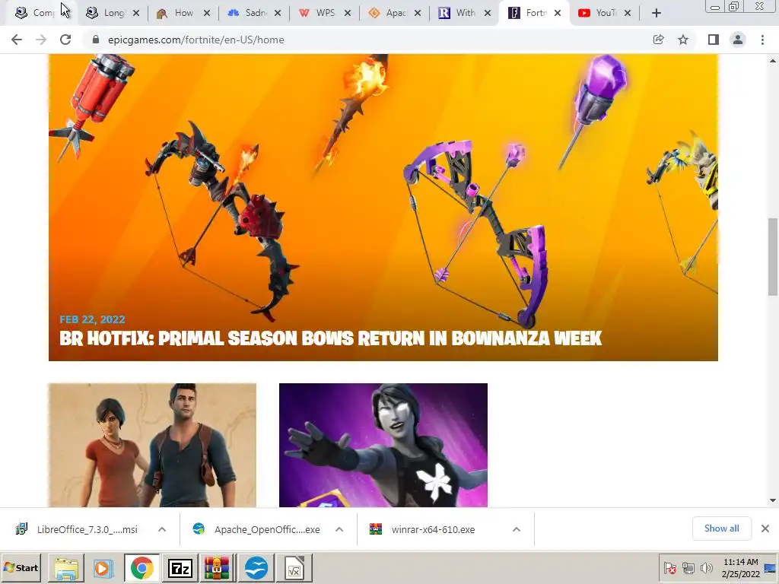Open the Uncharted characters article thumbnail
The height and width of the screenshot is (584, 779).
152,445
